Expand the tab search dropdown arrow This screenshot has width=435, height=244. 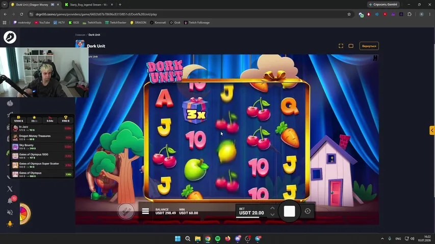tap(5, 5)
